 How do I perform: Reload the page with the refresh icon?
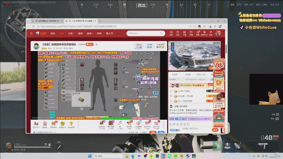tap(33, 26)
